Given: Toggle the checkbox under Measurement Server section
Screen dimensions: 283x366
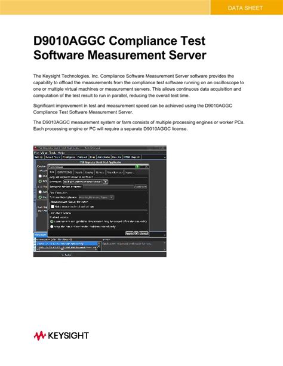Looking at the screenshot, I should tap(53, 207).
